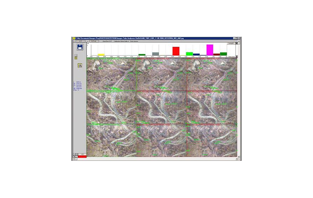313x198 pixels.
Task: Click the top-right root image tile
Action: pos(211,74)
